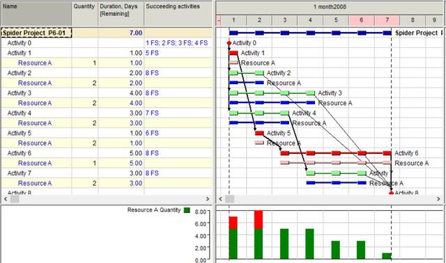The height and width of the screenshot is (263, 446).
Task: Click the red Activity 5 Gantt bar
Action: pos(259,133)
